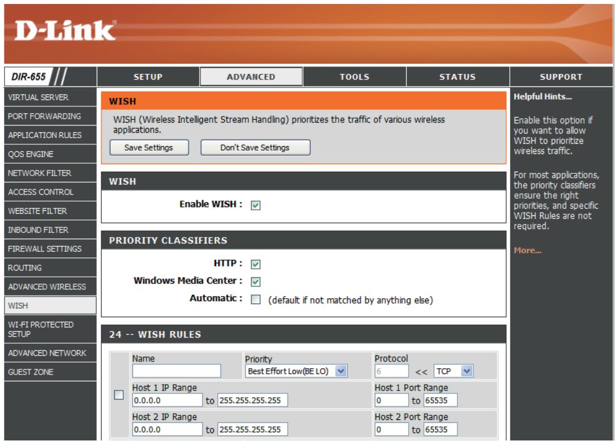Open Guest Zone page
The width and height of the screenshot is (616, 441).
click(50, 372)
